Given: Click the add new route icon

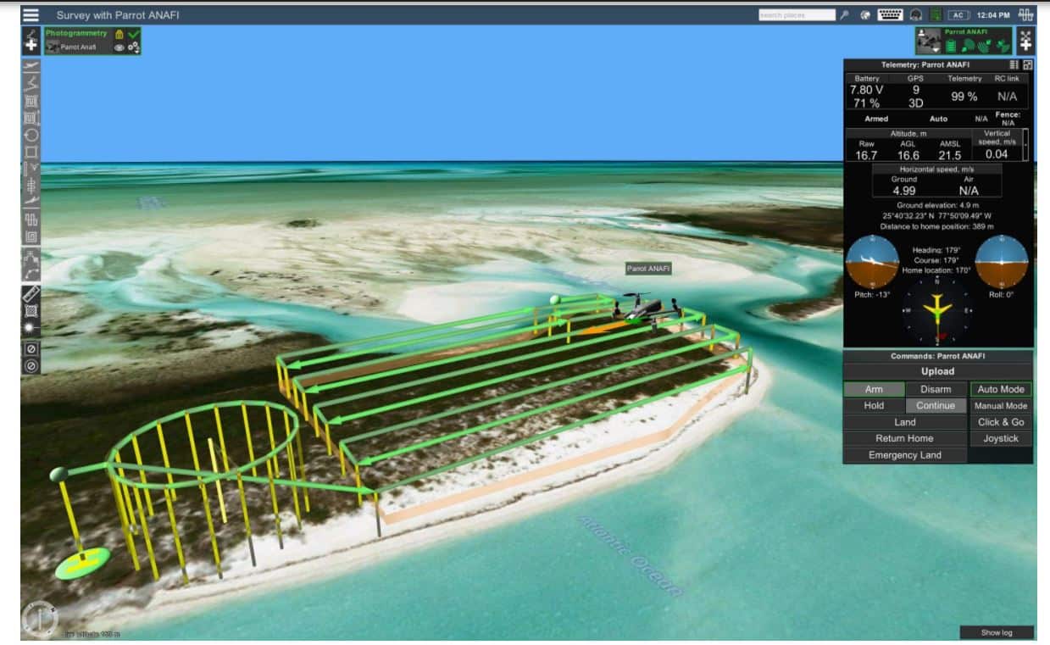Looking at the screenshot, I should (x=31, y=40).
